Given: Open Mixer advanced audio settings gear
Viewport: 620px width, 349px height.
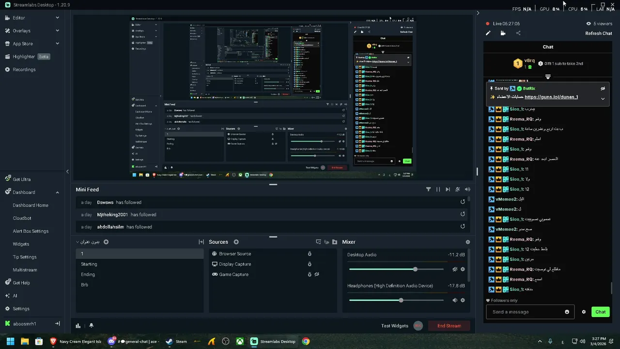Looking at the screenshot, I should 467,242.
